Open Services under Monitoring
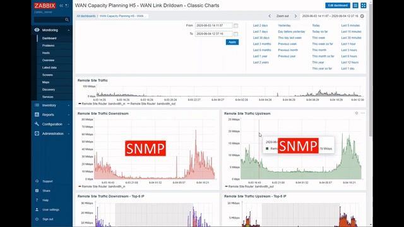 48,96
